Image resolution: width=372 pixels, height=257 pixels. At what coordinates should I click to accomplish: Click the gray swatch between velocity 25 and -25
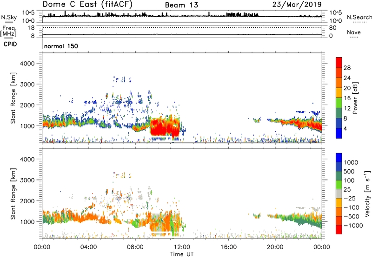(339, 193)
